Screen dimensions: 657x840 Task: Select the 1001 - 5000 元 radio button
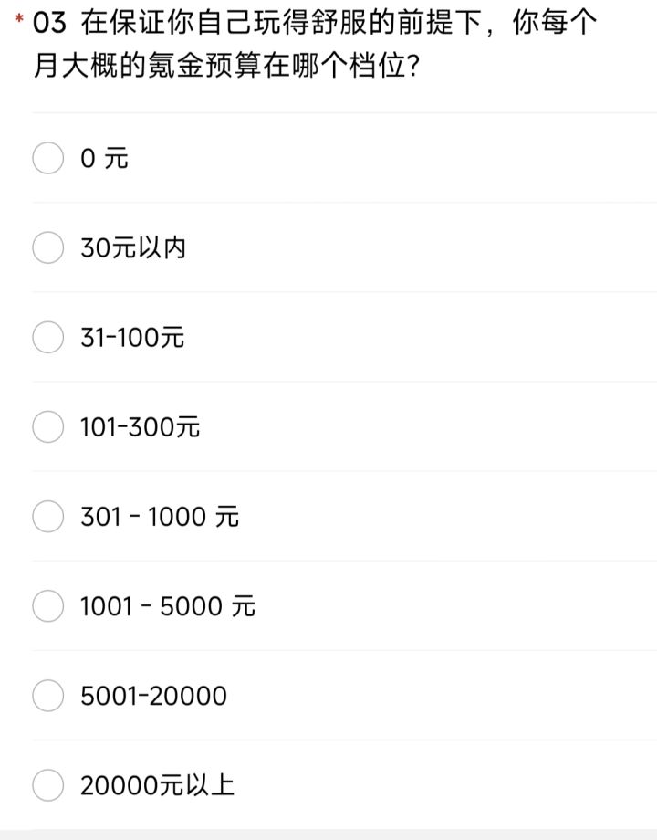[47, 605]
